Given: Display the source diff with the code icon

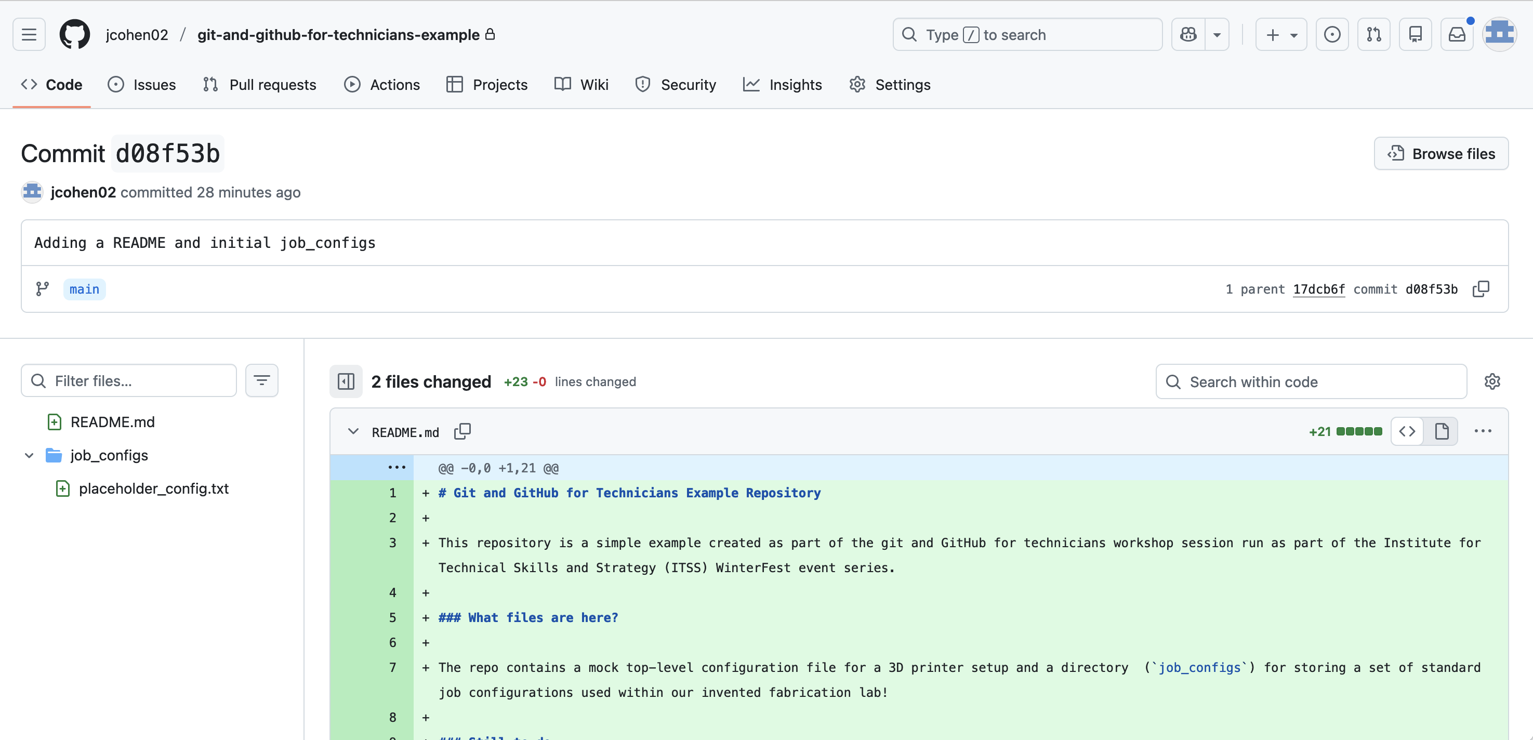Looking at the screenshot, I should 1407,431.
